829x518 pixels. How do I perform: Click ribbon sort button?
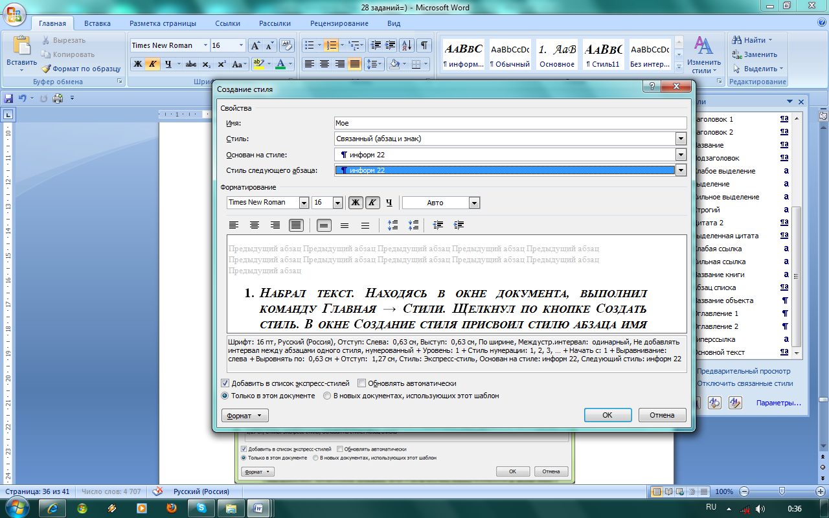tap(407, 45)
